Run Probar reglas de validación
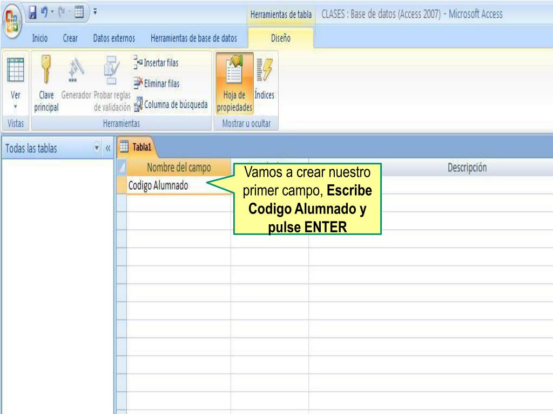The width and height of the screenshot is (553, 414). [112, 84]
